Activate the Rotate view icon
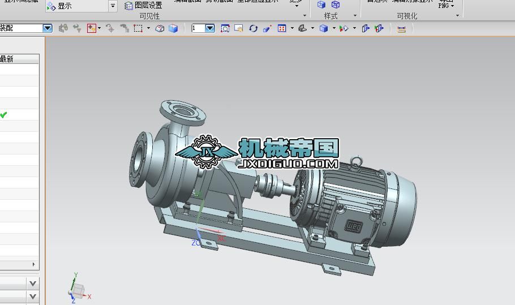Screen dimensions: 515x305 [253, 28]
